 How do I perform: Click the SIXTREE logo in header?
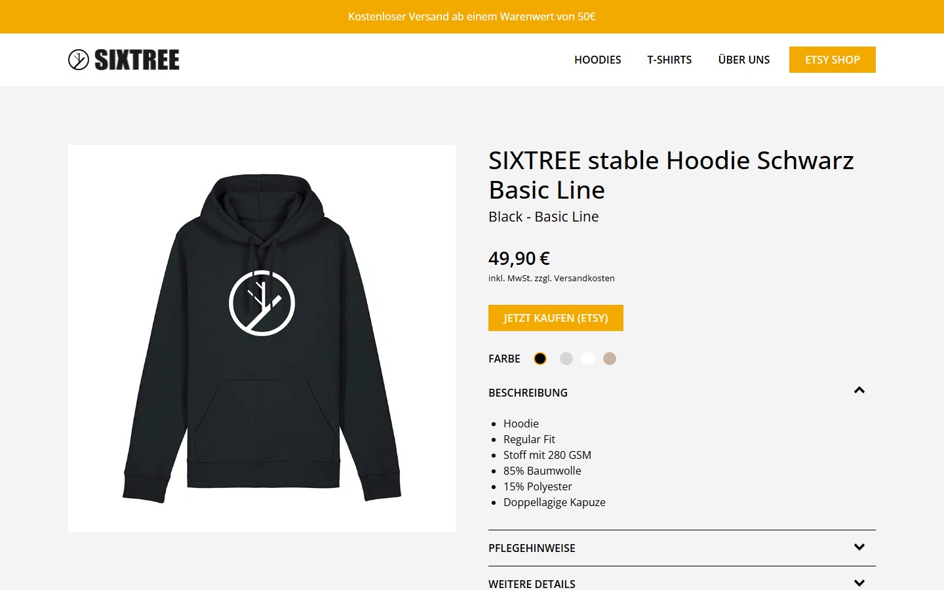(x=124, y=60)
